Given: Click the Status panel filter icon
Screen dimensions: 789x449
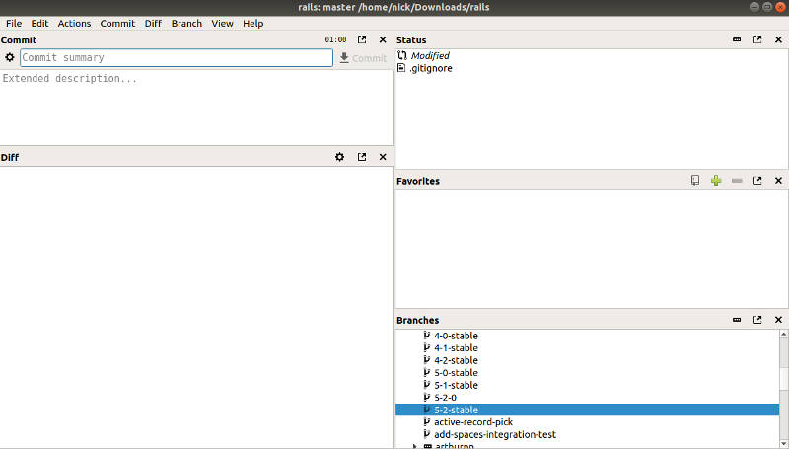Looking at the screenshot, I should [x=737, y=39].
